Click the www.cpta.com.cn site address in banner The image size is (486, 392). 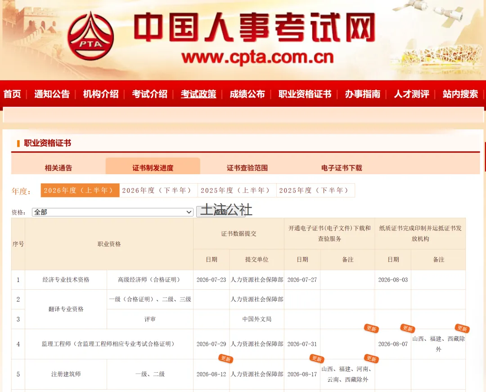coord(257,57)
